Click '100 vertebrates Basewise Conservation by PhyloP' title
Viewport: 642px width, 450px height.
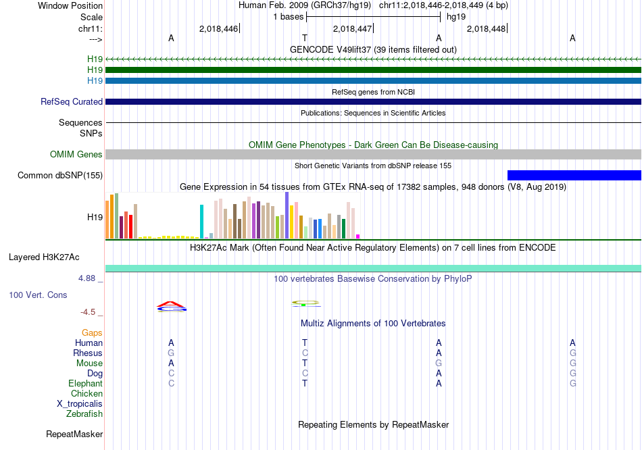(x=373, y=279)
